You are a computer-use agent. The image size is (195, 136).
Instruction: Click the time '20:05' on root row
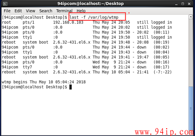[x=124, y=22]
